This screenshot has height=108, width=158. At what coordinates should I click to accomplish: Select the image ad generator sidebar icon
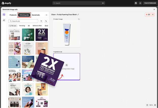pos(4,15)
